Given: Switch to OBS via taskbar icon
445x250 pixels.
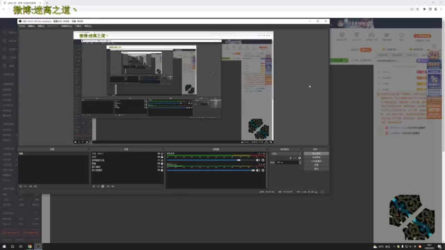Looking at the screenshot, I should pos(38,246).
